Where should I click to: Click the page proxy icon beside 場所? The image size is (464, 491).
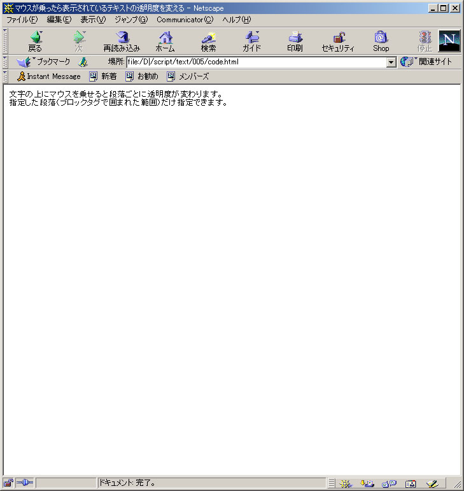pos(83,62)
